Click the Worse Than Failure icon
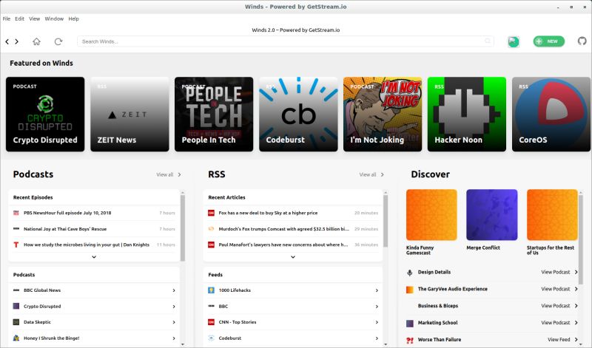Screen dimensions: 592x348 [410, 340]
